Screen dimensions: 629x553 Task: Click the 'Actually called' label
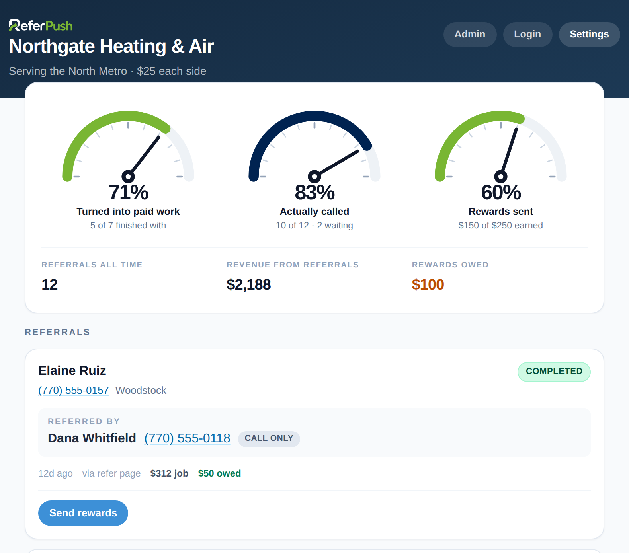[x=314, y=212]
